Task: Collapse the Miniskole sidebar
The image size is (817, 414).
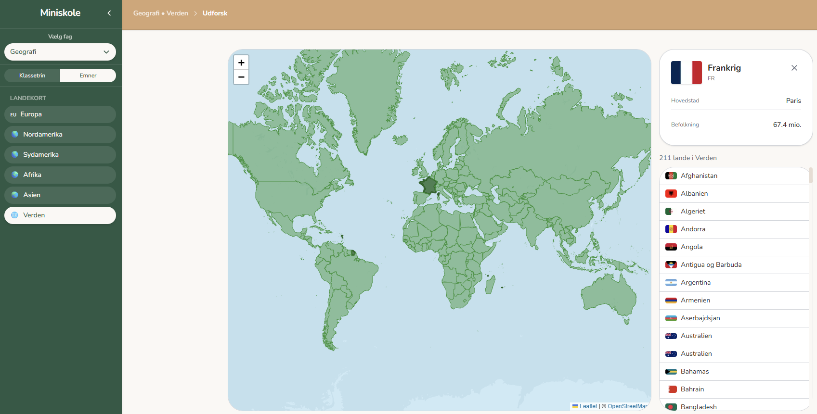Action: 109,13
